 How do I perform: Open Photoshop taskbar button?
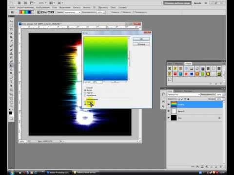click(x=58, y=173)
